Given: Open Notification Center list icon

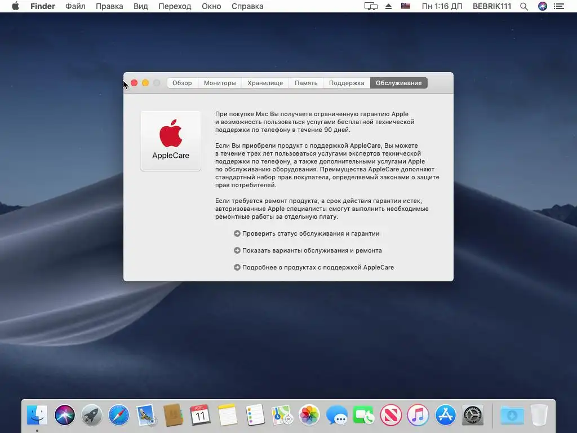Looking at the screenshot, I should 559,6.
